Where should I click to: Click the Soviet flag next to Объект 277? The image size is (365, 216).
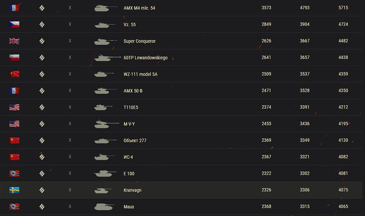pos(14,140)
